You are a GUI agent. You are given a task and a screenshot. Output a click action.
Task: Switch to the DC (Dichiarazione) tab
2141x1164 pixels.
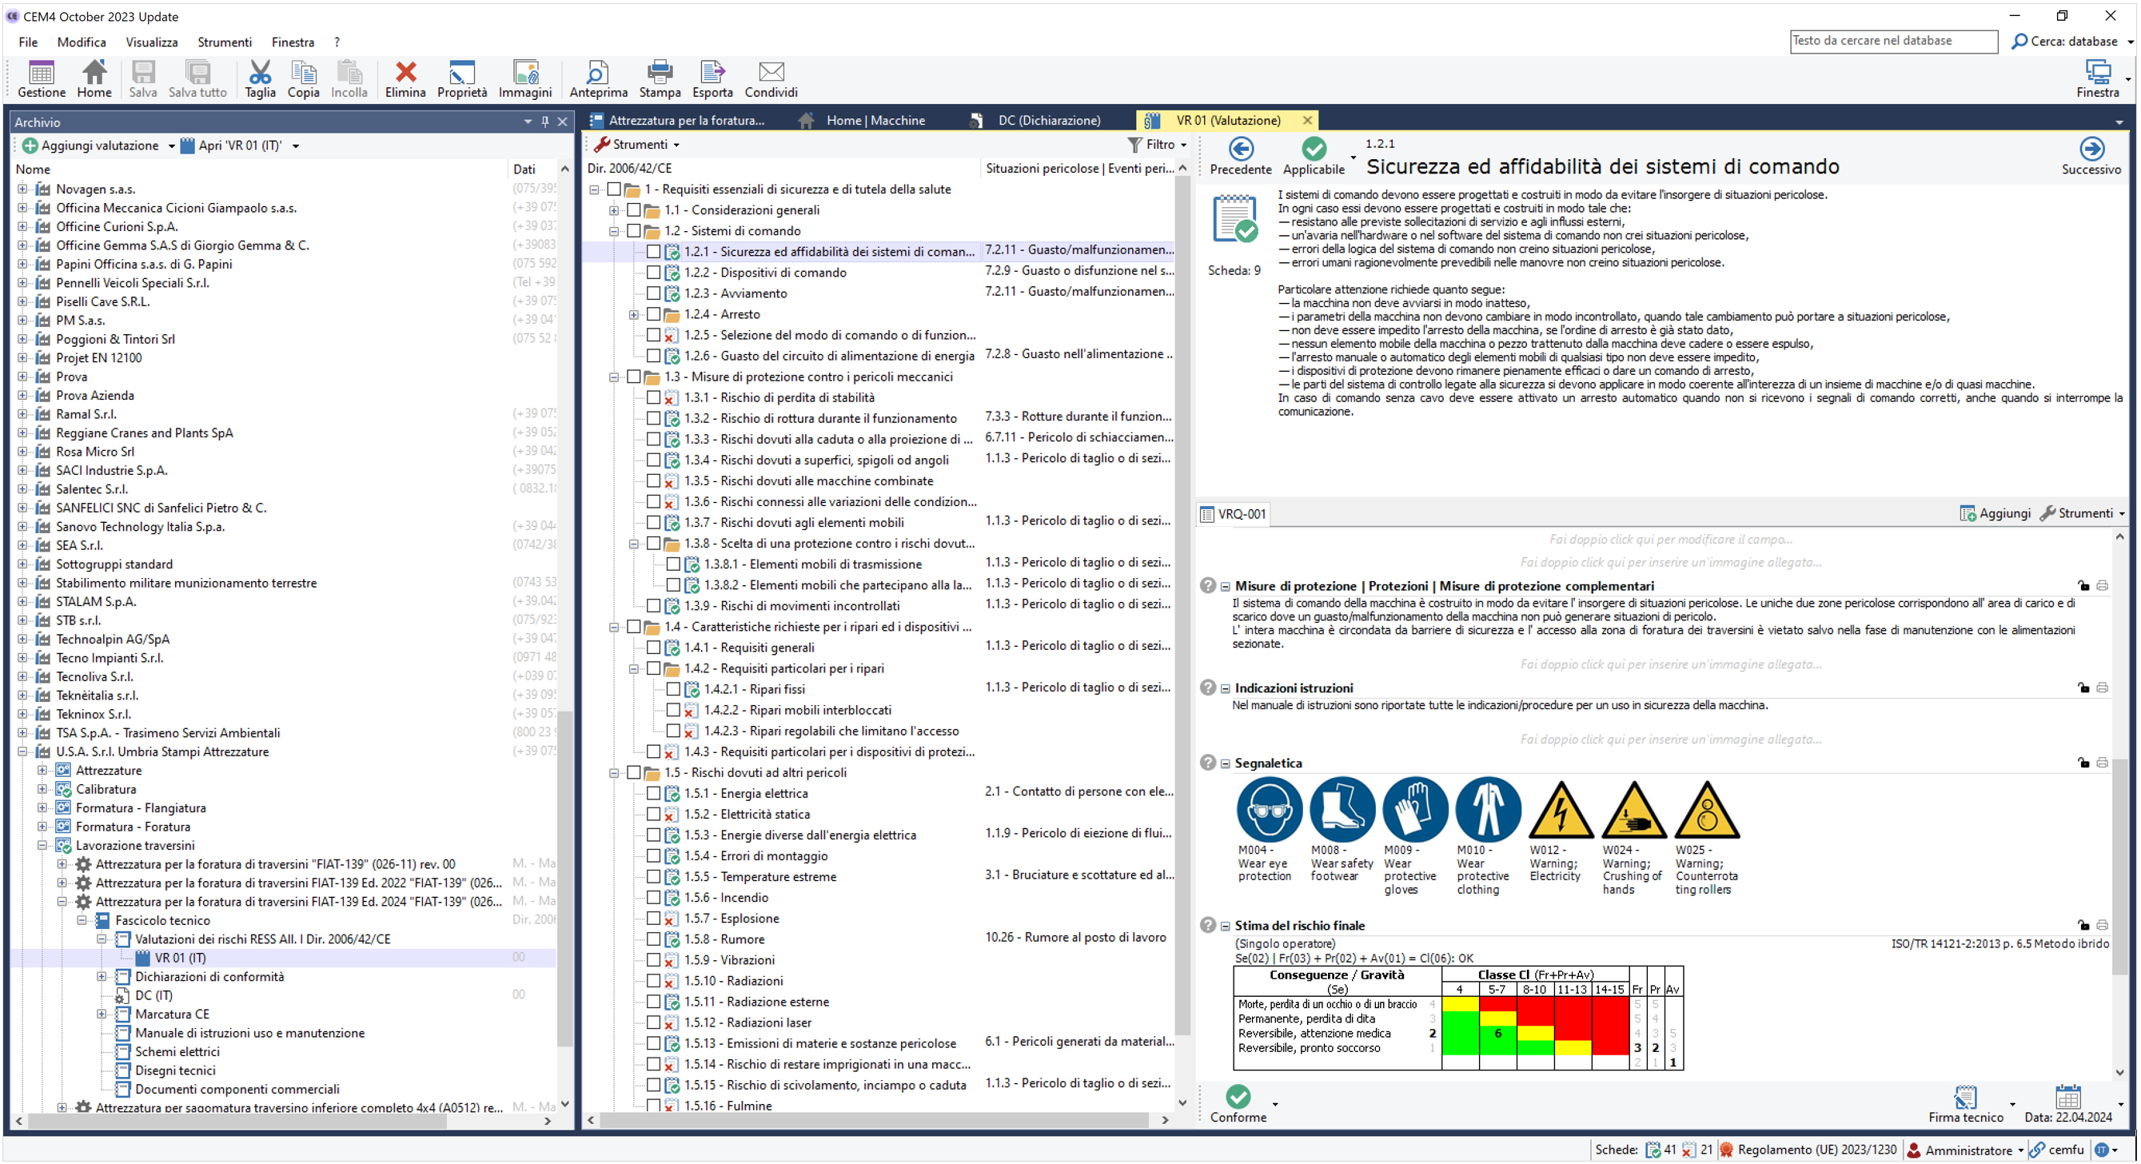(x=1048, y=121)
